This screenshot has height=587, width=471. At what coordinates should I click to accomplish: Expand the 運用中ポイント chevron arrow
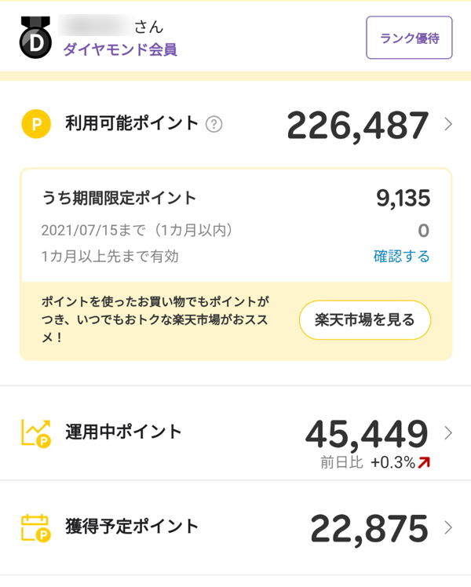(x=448, y=432)
